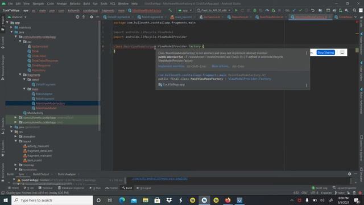Click the Git rollback undo arrow icon

[313, 10]
